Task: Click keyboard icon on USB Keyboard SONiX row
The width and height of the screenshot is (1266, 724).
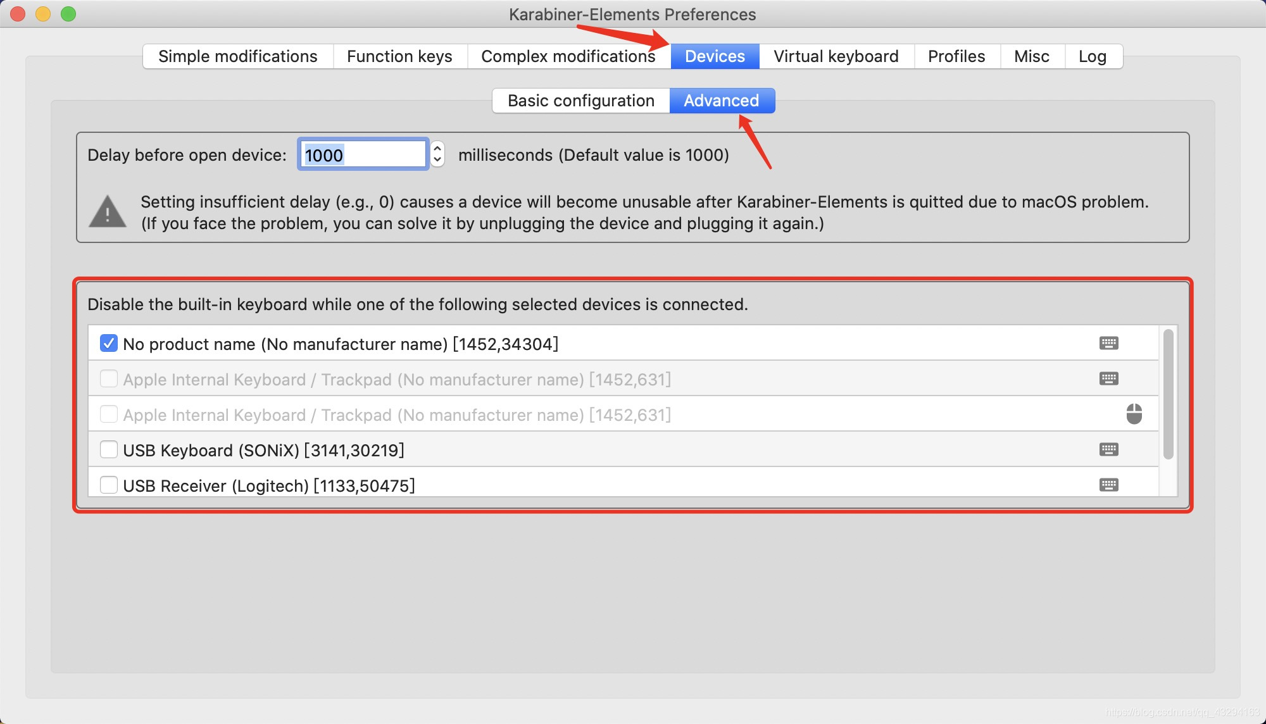Action: coord(1108,449)
